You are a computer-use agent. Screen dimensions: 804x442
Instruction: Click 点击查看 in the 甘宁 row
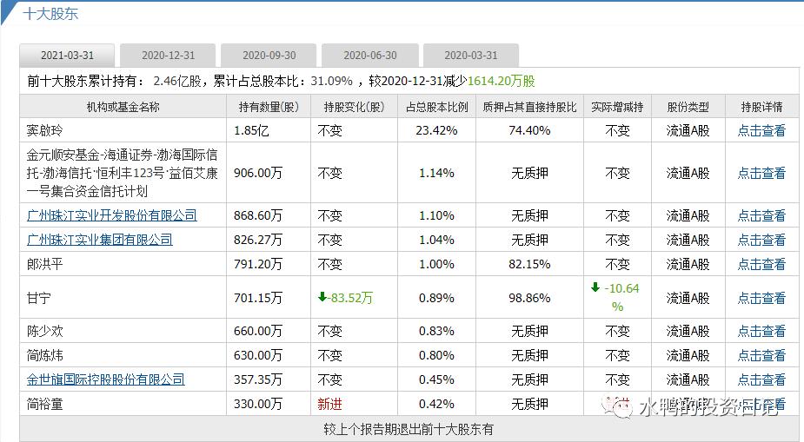coord(761,298)
